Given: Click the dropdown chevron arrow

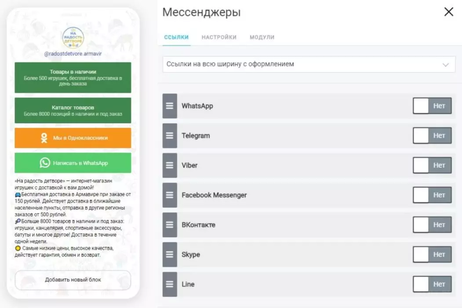Looking at the screenshot, I should (445, 65).
